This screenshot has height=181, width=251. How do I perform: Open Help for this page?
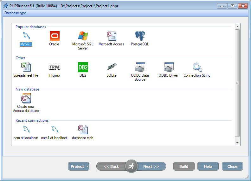(x=208, y=166)
